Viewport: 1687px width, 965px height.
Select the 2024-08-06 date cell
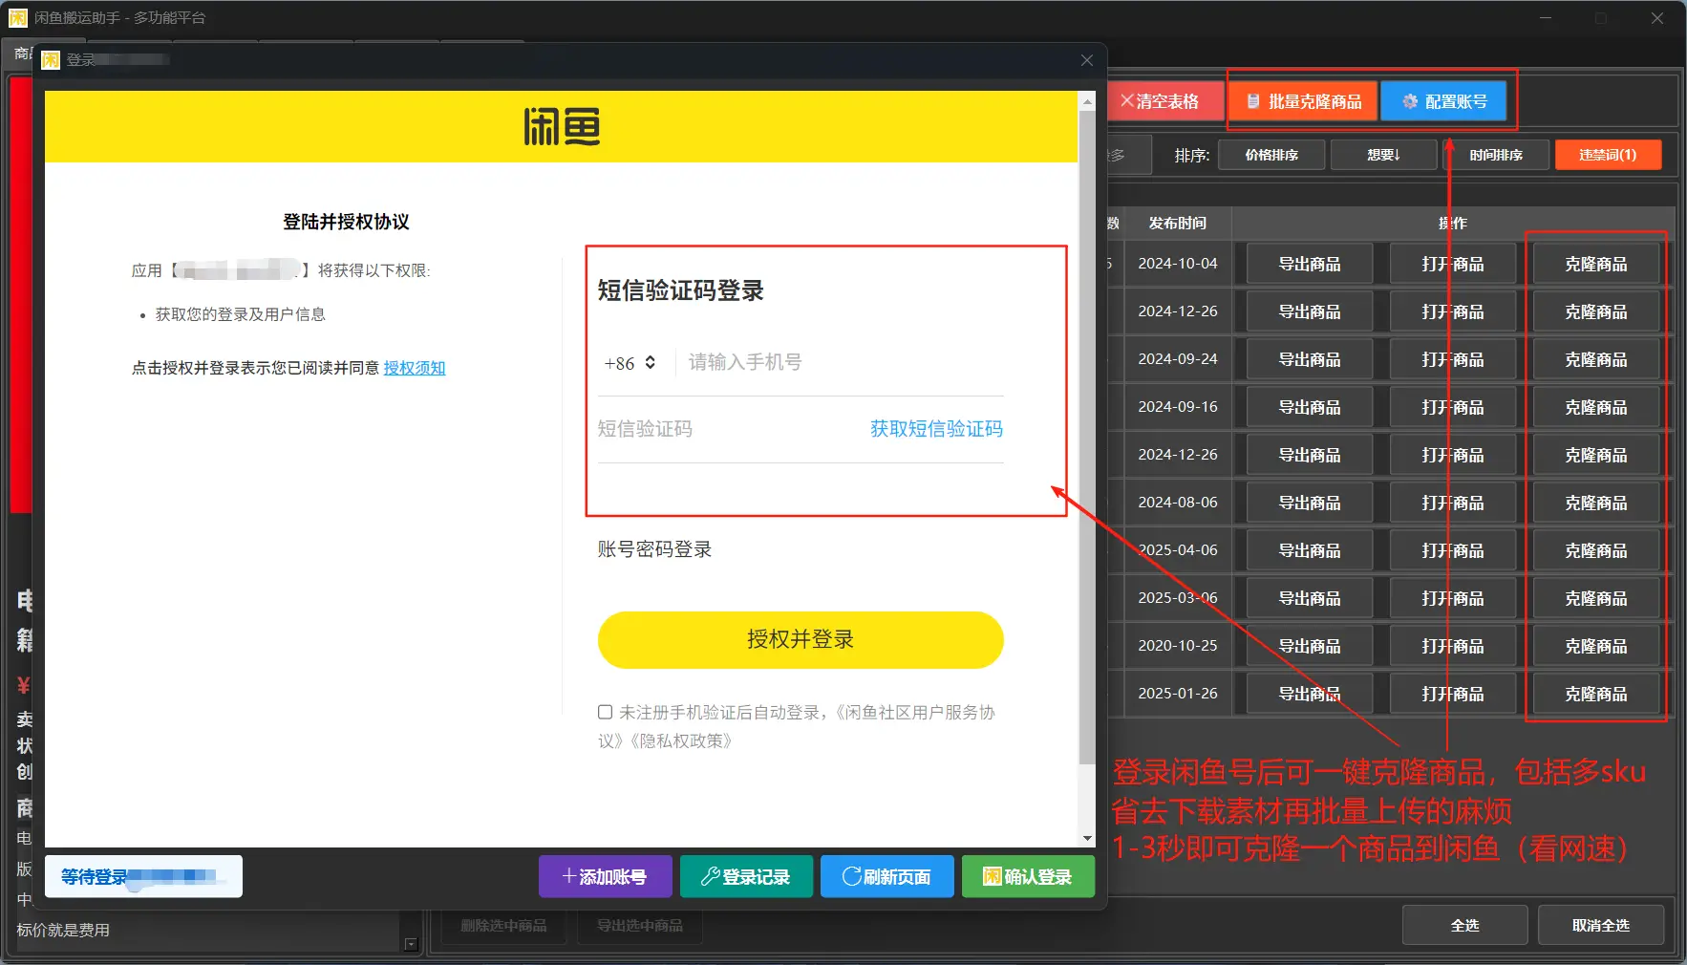point(1178,503)
